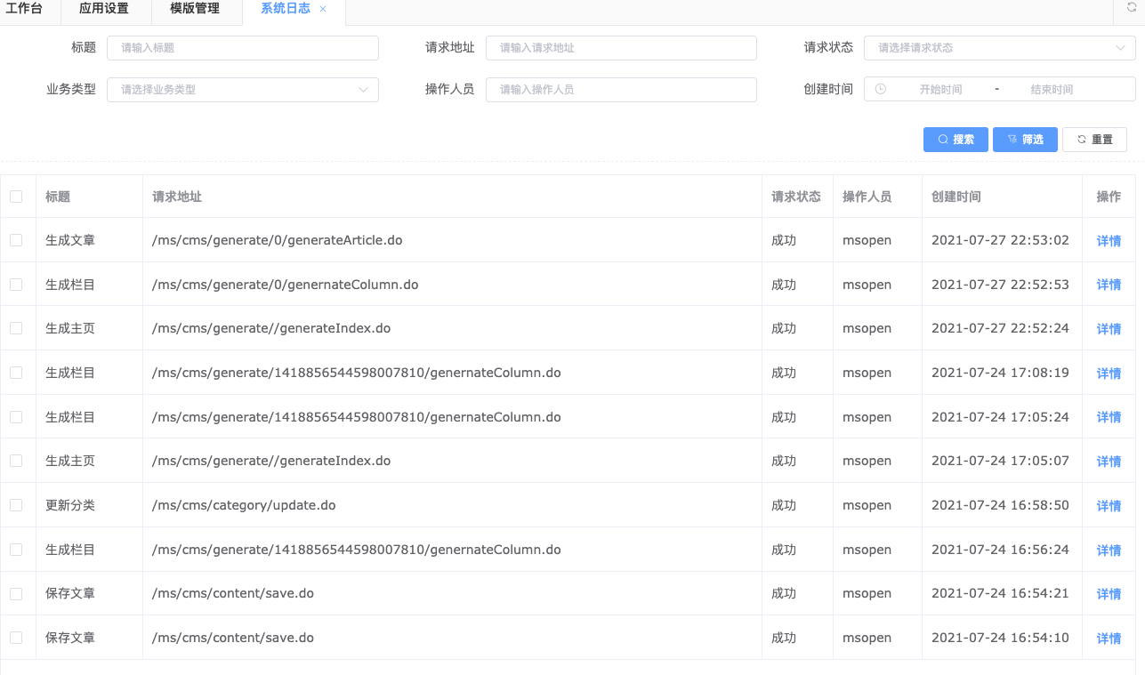Click the 筛选 filter button
Screen dimensions: 1145x675
(x=1025, y=140)
